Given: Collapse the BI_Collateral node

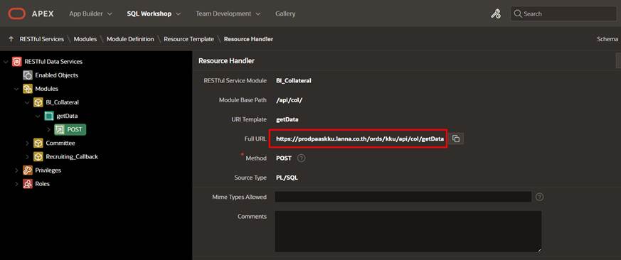Looking at the screenshot, I should coord(27,102).
